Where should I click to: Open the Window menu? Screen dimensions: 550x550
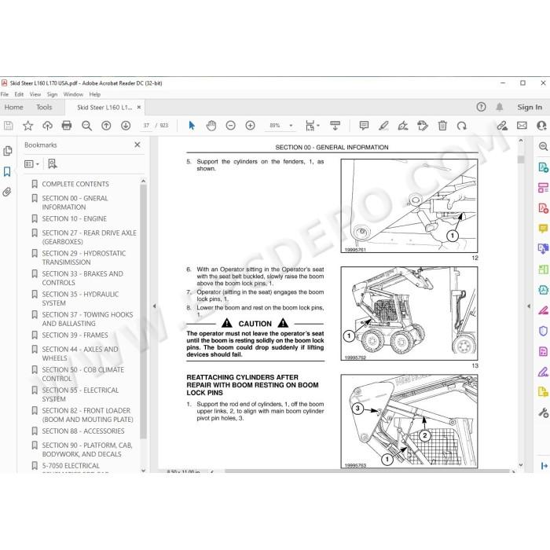73,94
